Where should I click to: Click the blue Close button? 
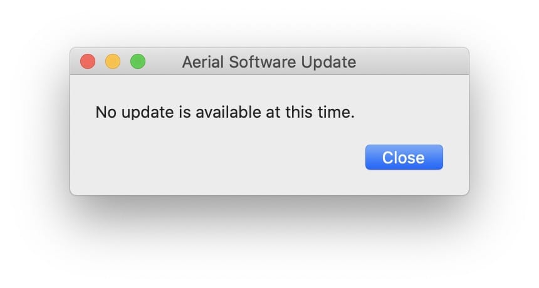tap(404, 157)
